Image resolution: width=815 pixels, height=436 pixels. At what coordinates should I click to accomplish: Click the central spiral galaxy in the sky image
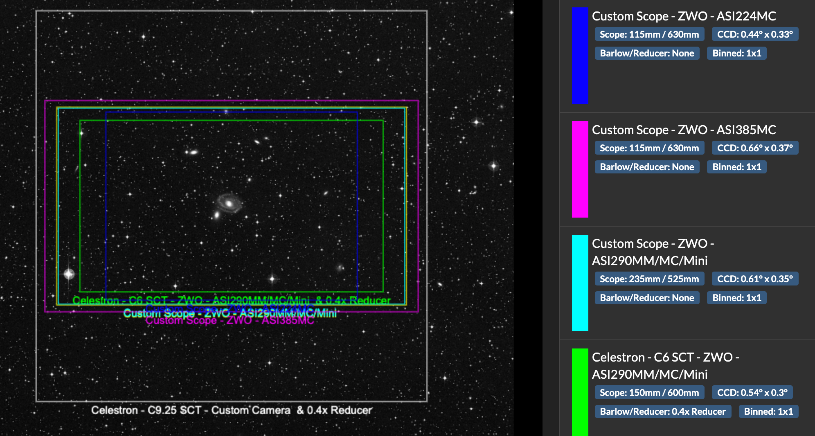pos(229,203)
